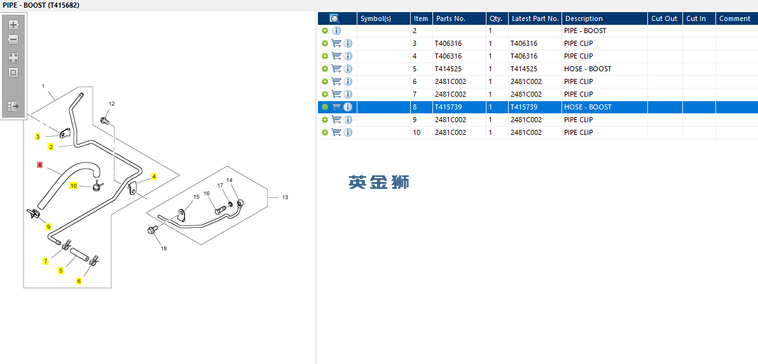Screen dimensions: 758x364
Task: Sort by the Item column header
Action: pos(422,18)
